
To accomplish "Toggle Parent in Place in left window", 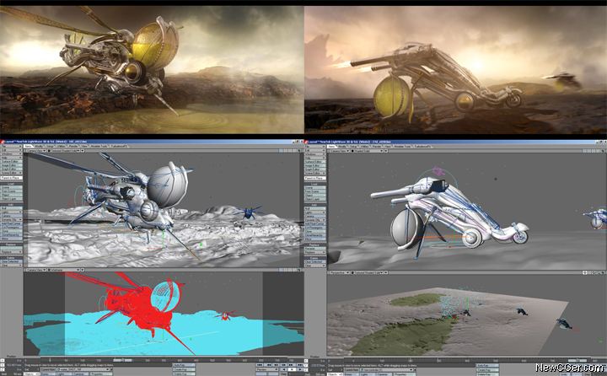I will tap(12, 179).
